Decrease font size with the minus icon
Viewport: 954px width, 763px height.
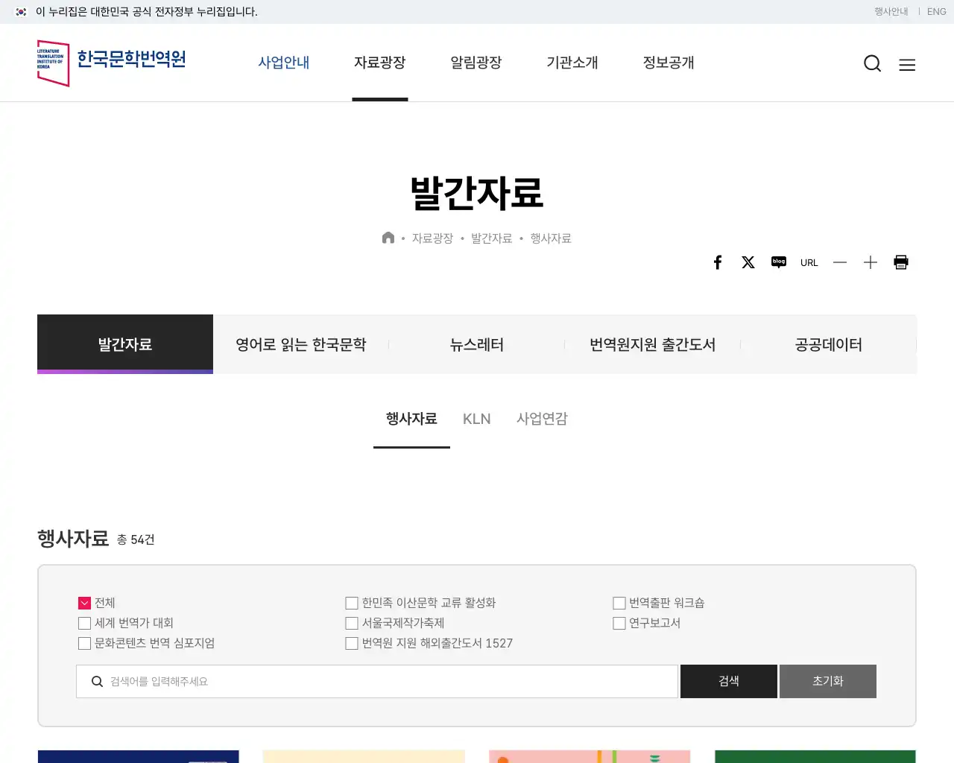pos(840,262)
